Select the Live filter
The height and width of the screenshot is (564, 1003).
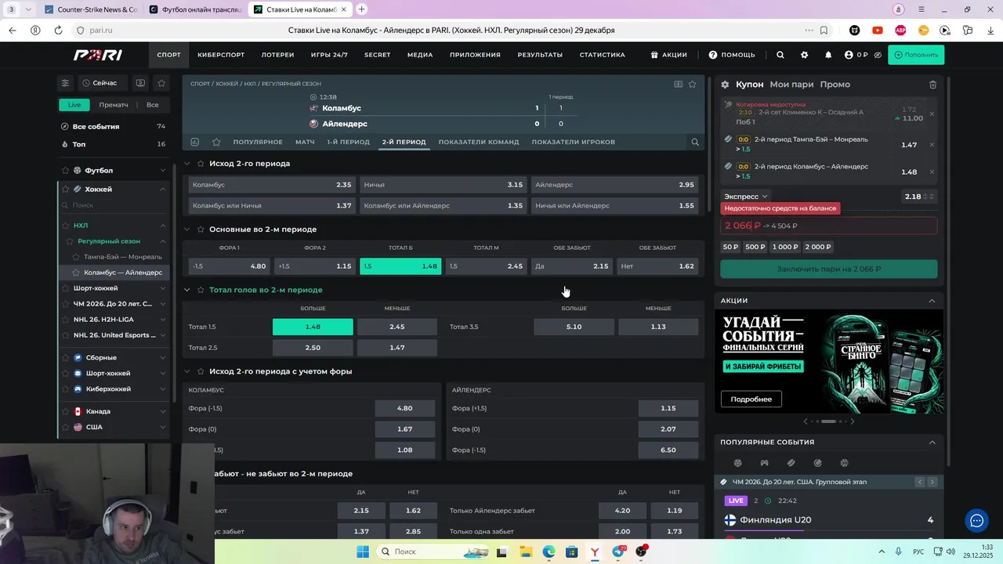74,105
